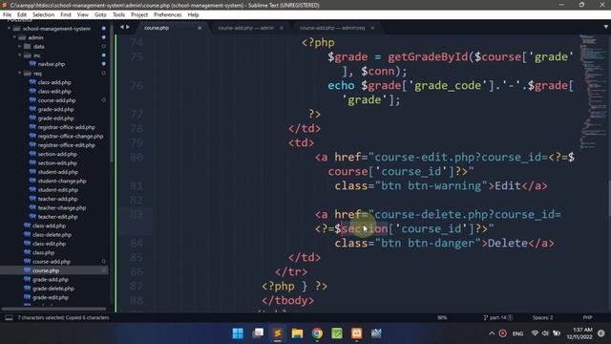
Task: Click the previous tab arrow
Action: (x=122, y=28)
